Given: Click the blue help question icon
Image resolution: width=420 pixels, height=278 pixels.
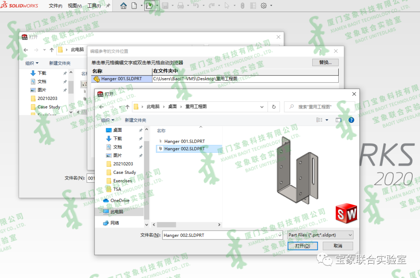Looking at the screenshot, I should coord(351,120).
